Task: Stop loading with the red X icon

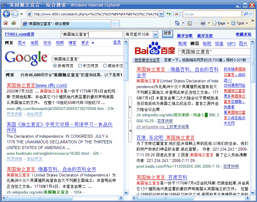Action: 176,14
